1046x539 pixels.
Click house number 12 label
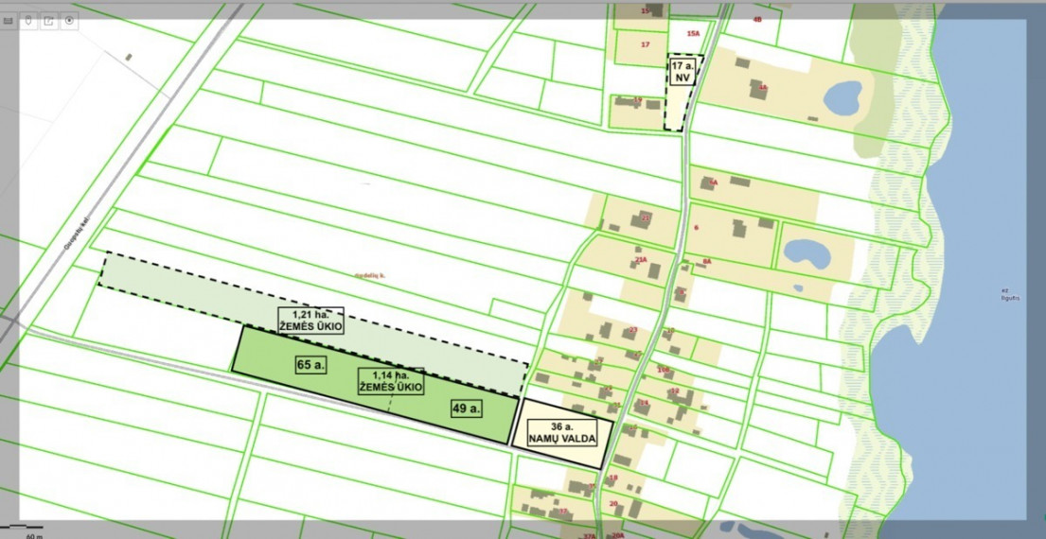pyautogui.click(x=674, y=391)
